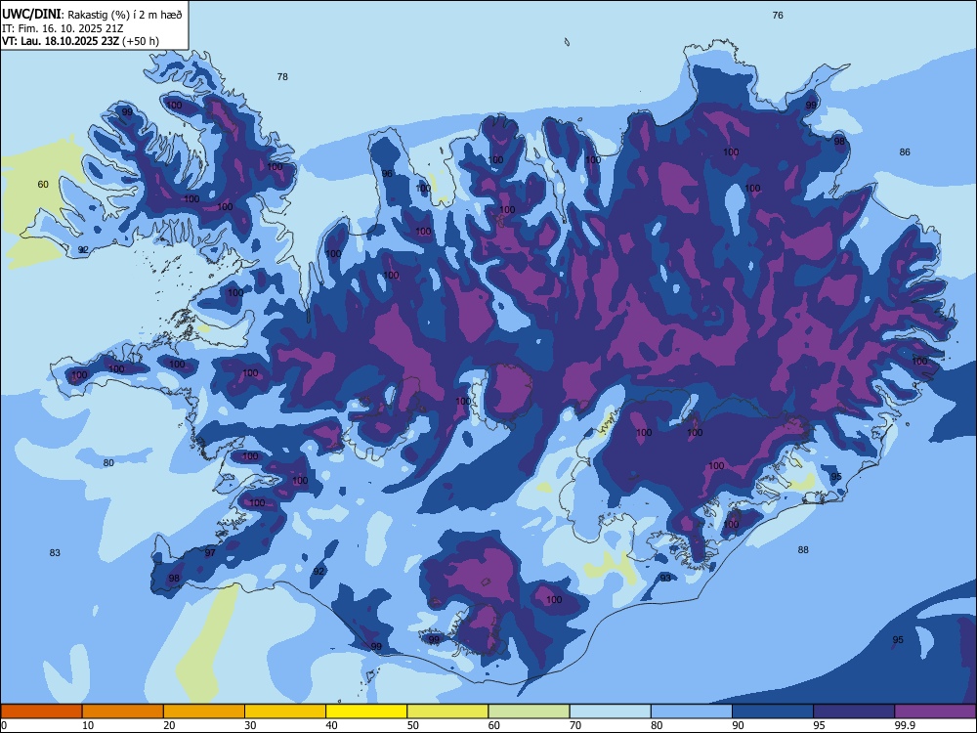Click the '20' tick label in the legend
The width and height of the screenshot is (977, 733).
tap(169, 725)
